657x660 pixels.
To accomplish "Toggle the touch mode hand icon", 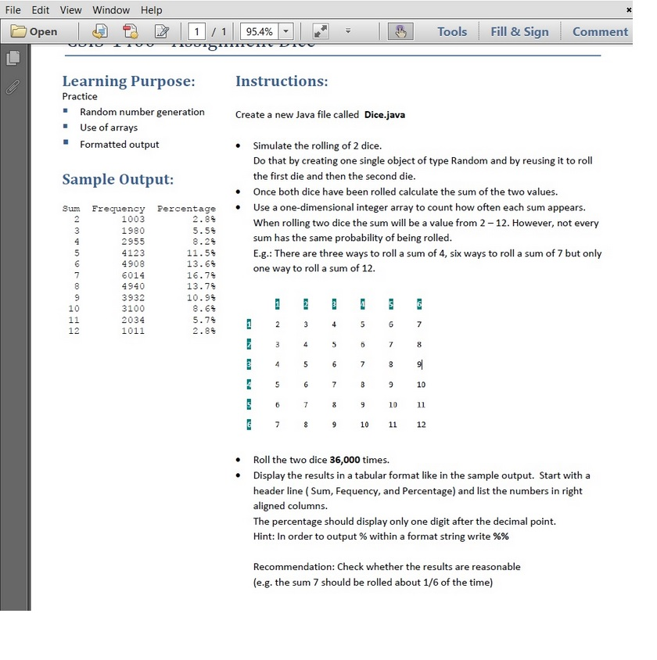I will click(x=400, y=31).
